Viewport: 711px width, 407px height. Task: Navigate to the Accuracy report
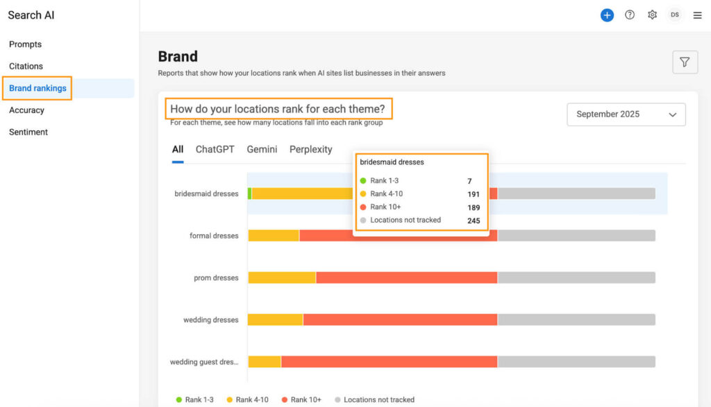click(26, 110)
